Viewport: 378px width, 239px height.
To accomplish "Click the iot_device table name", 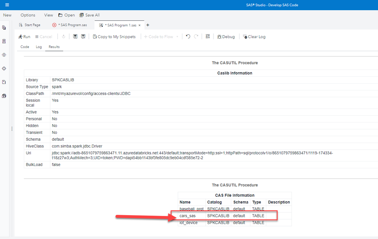I will pyautogui.click(x=188, y=223).
